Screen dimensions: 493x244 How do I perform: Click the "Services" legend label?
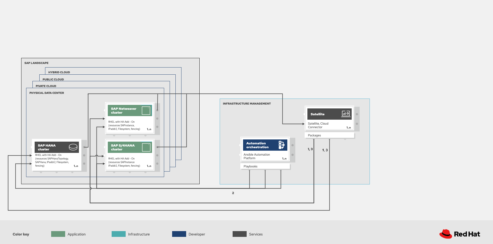[x=256, y=234]
